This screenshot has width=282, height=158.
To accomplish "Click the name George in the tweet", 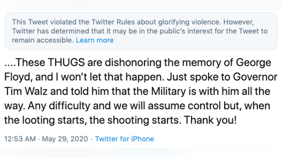I will coord(254,63).
